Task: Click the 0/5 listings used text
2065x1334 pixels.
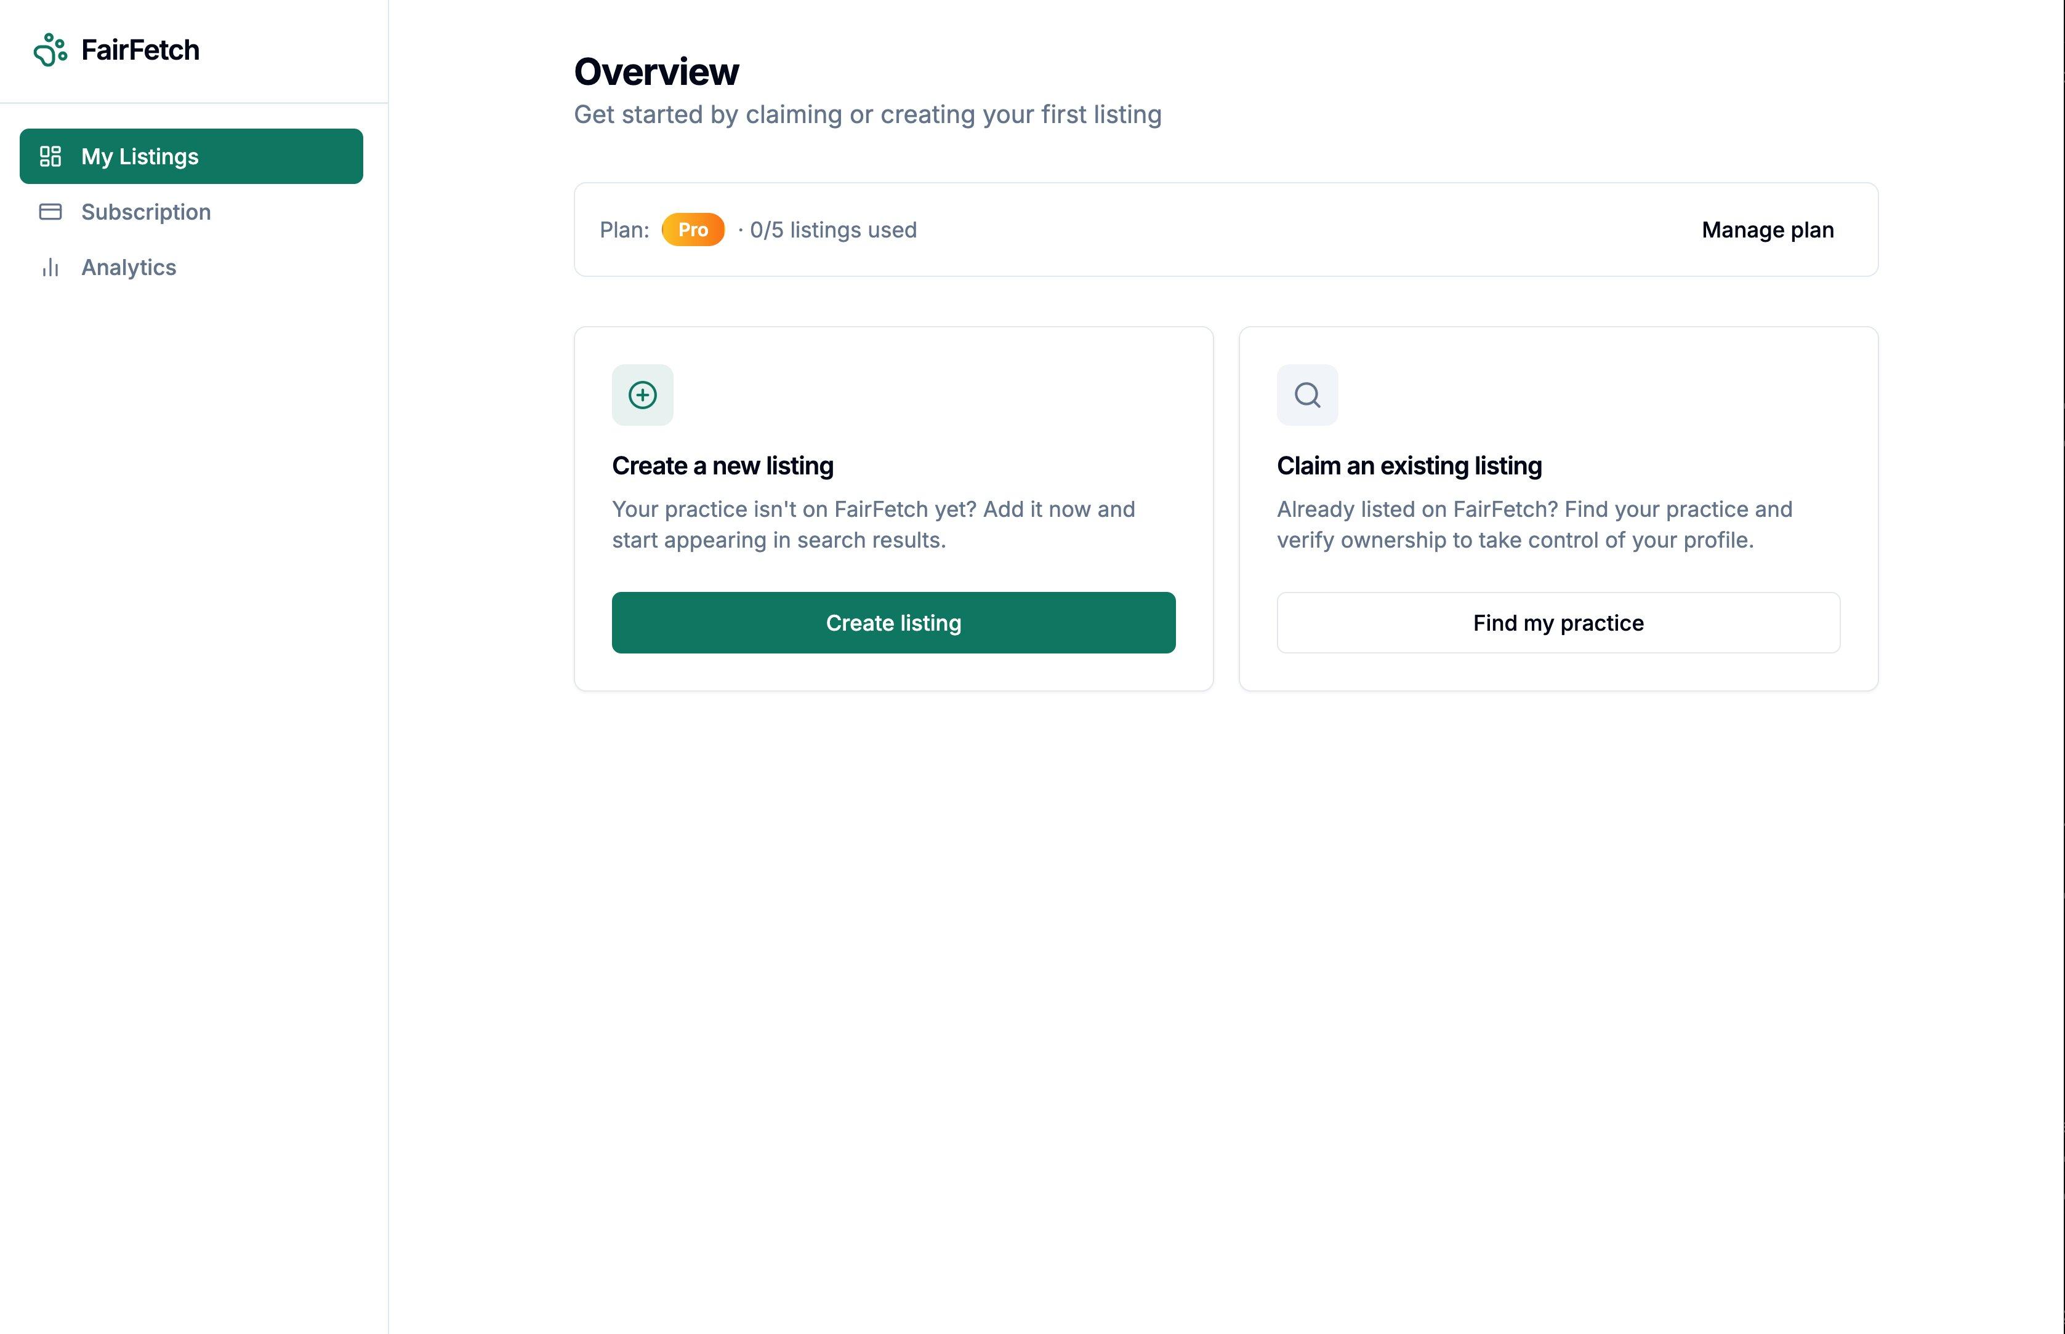Action: click(x=832, y=230)
